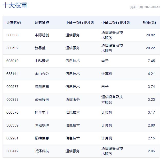Select the name 金山办公
161x159 pixels.
point(42,74)
